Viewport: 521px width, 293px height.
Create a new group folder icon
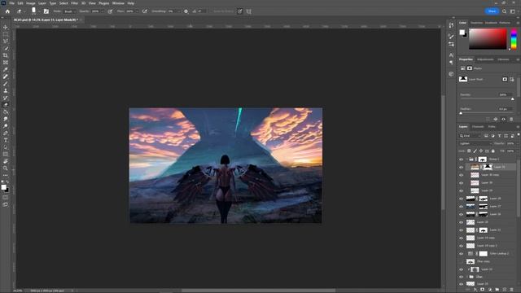[x=497, y=290]
